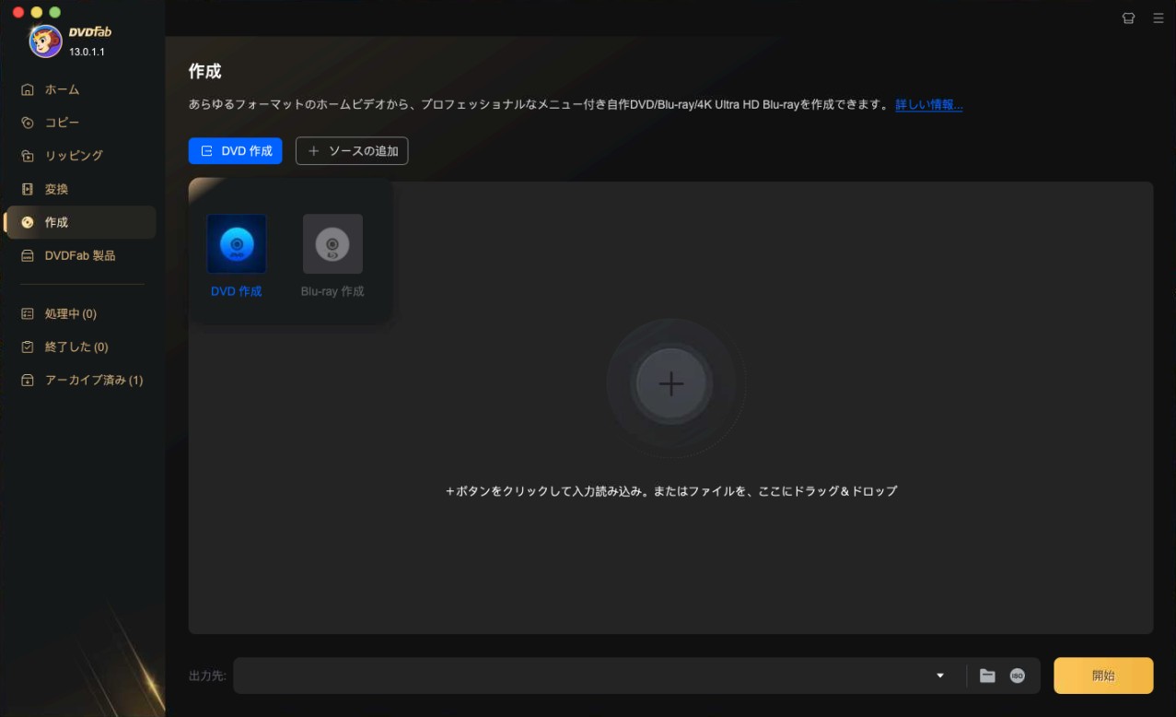
Task: Open the skin (shirt) icon in title bar
Action: tap(1128, 18)
